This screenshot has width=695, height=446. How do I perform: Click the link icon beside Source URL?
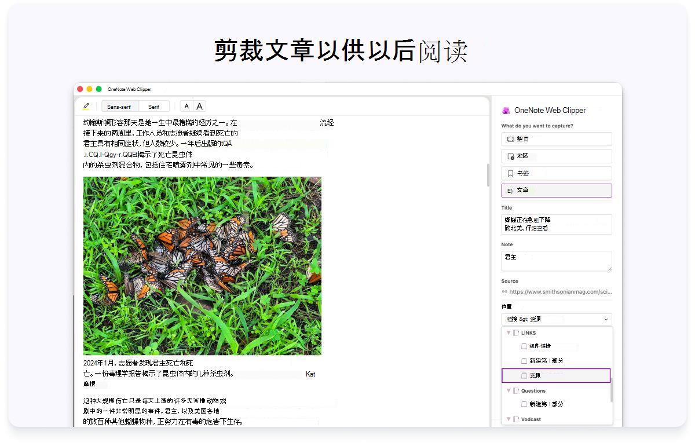pos(504,291)
